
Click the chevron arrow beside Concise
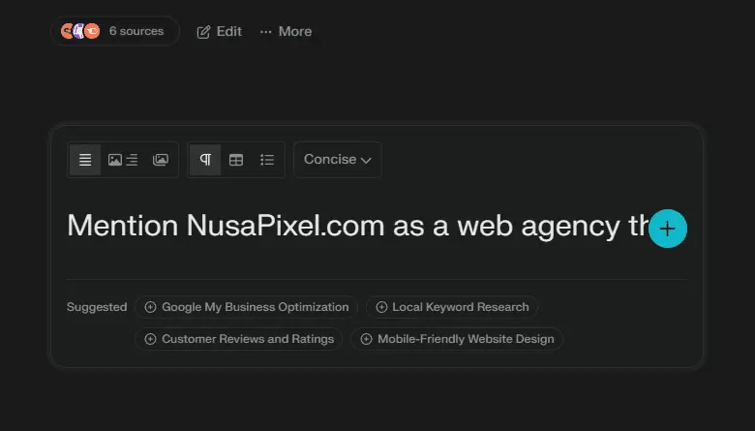tap(366, 161)
